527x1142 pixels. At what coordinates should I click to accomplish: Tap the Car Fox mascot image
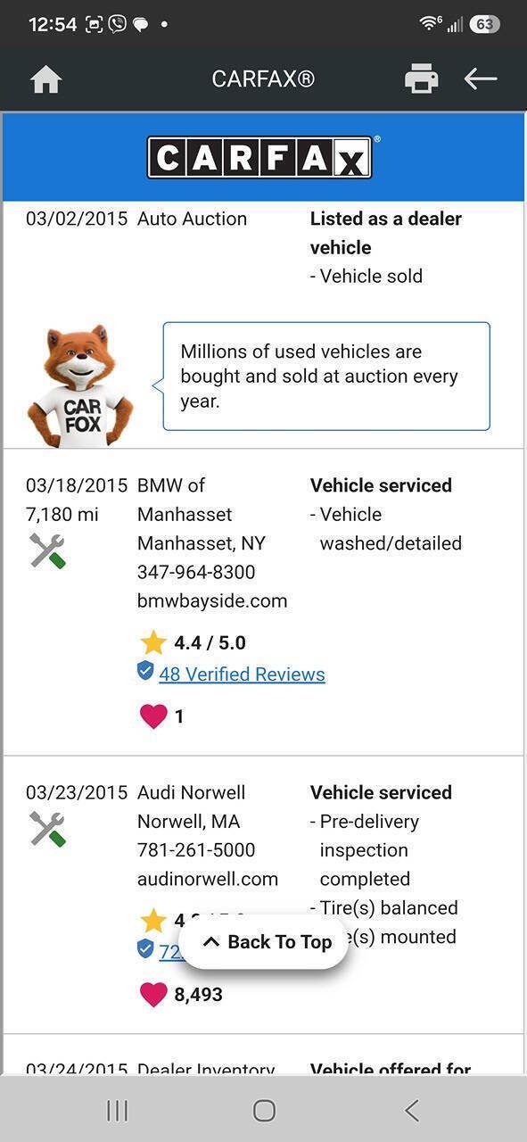[80, 385]
